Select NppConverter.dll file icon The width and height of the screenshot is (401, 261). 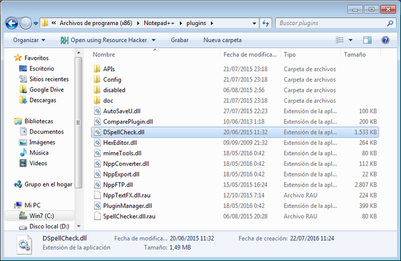pos(97,163)
